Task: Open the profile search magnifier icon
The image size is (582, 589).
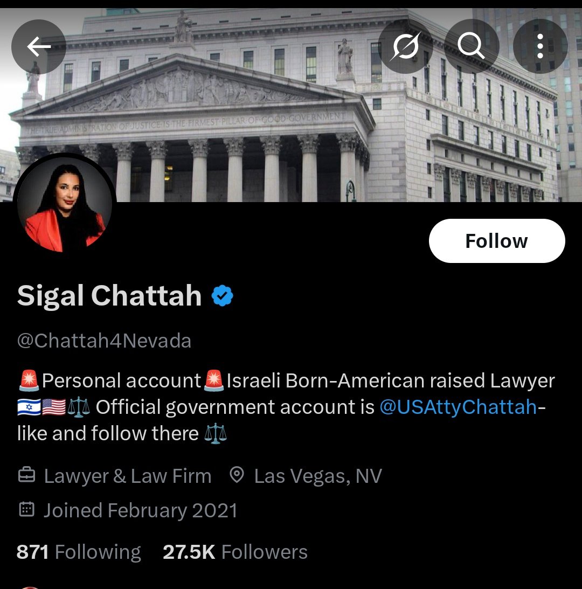Action: [x=472, y=46]
